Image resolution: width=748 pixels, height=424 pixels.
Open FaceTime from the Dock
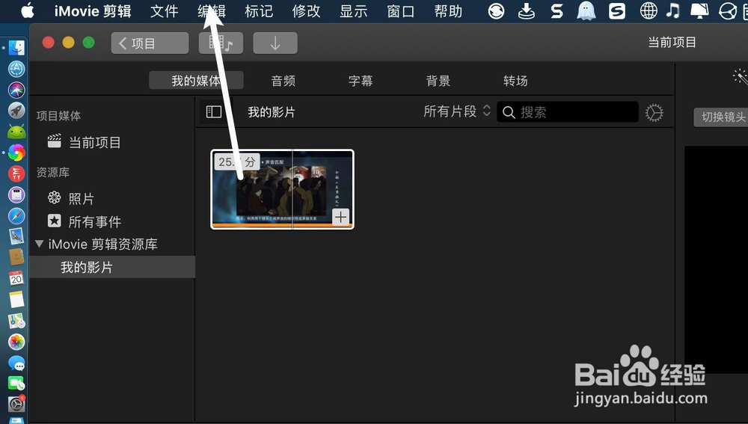(x=16, y=384)
